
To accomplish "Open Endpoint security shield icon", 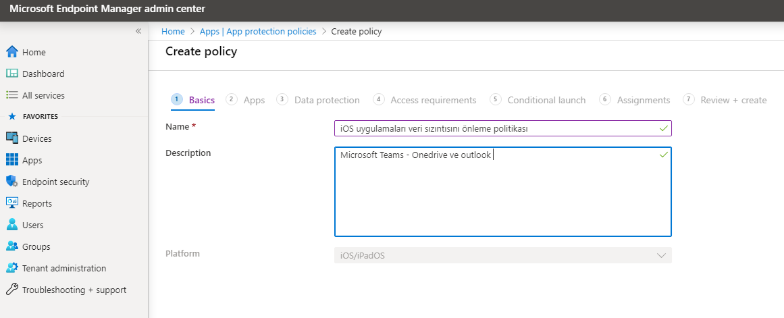I will (x=12, y=182).
